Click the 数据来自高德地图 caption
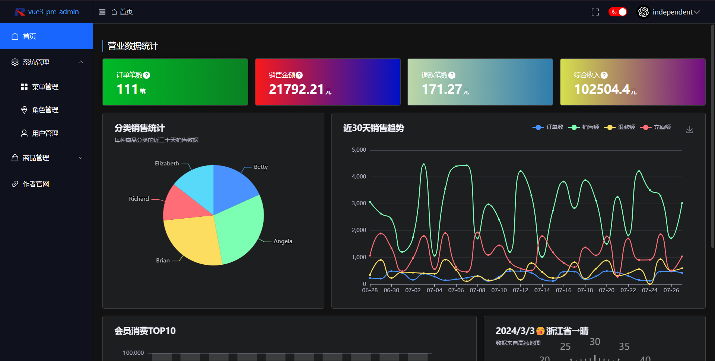This screenshot has width=715, height=361. coord(518,343)
